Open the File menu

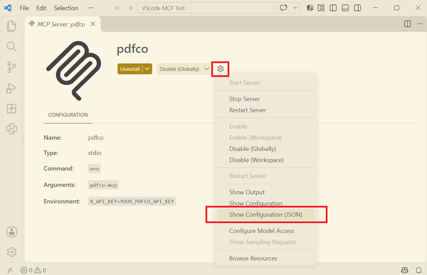[x=24, y=8]
